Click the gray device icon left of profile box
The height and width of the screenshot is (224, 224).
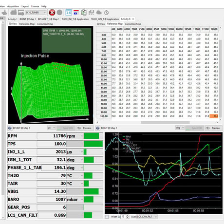pos(21,13)
